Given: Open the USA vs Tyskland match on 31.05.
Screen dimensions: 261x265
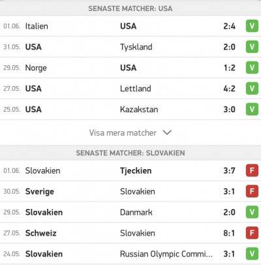Looking at the screenshot, I should tap(130, 47).
